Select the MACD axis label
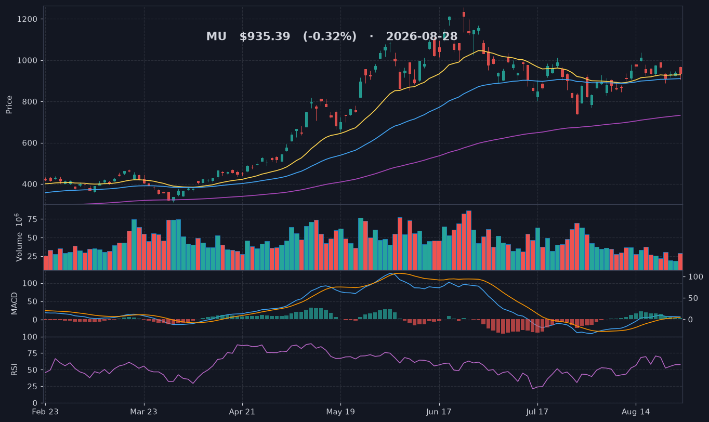Image resolution: width=709 pixels, height=422 pixels. click(x=15, y=303)
